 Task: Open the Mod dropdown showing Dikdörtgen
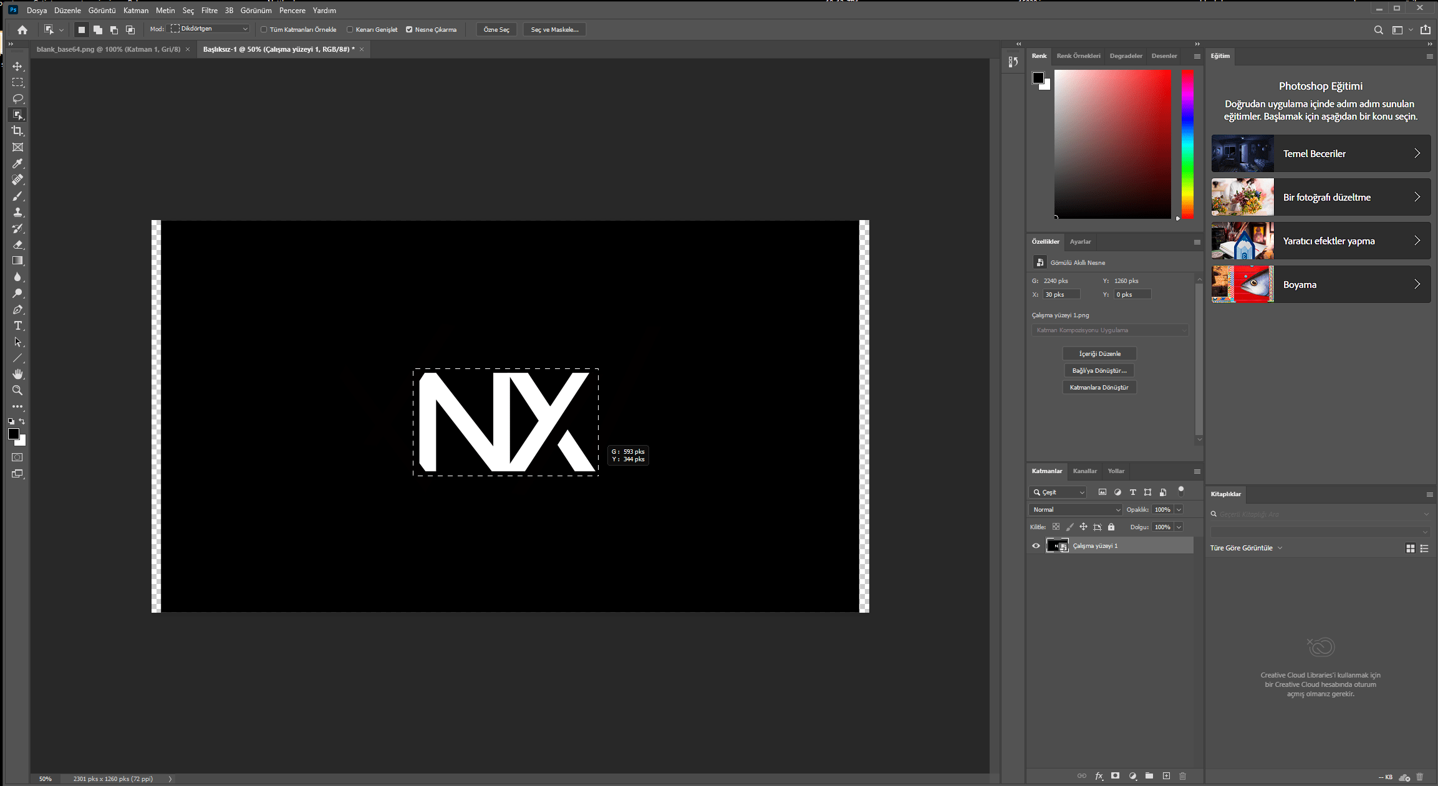[x=210, y=29]
